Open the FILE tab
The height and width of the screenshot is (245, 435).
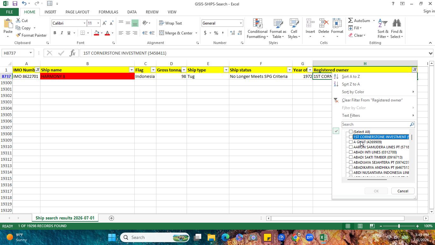(x=9, y=12)
